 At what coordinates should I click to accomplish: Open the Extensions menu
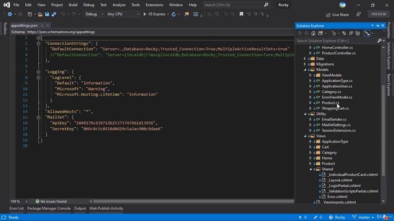coord(155,5)
